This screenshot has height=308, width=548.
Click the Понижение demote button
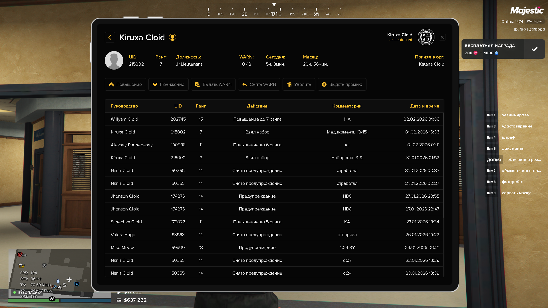coord(168,84)
